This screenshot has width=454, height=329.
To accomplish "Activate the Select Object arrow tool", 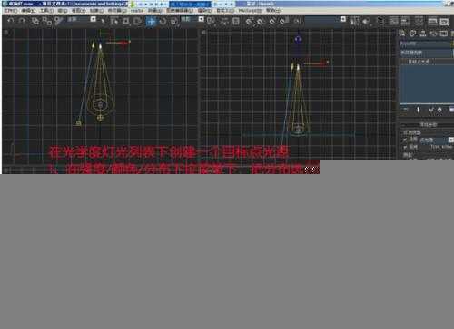I will (103, 21).
